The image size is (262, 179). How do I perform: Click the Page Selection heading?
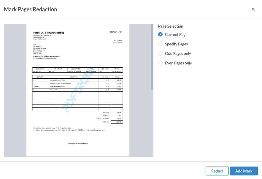171,26
